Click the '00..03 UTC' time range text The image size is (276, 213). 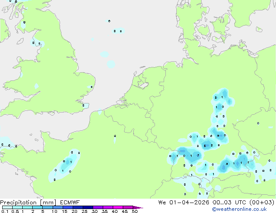click(229, 203)
